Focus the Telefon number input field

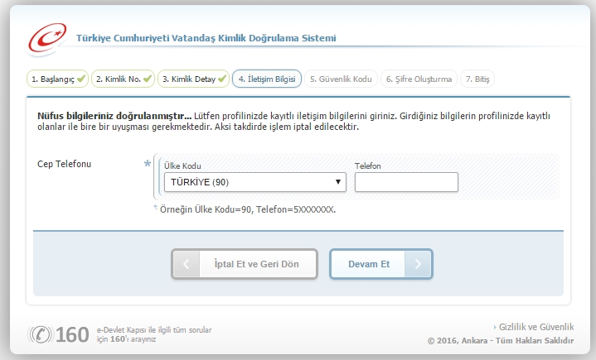(406, 182)
